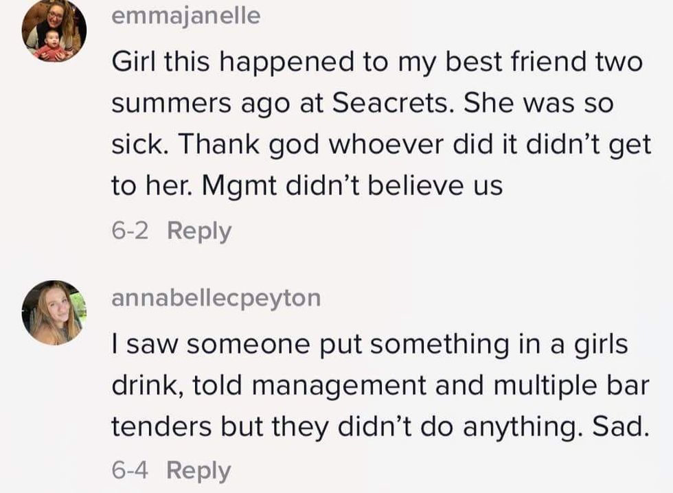Click the baby in emmajanelle's avatar
This screenshot has height=493, width=673.
click(52, 44)
